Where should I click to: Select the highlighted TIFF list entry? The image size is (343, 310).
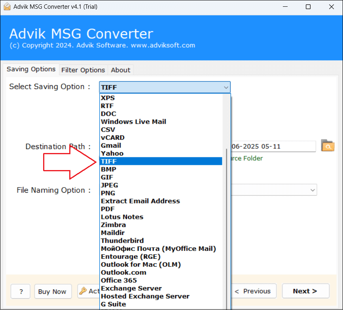point(161,161)
